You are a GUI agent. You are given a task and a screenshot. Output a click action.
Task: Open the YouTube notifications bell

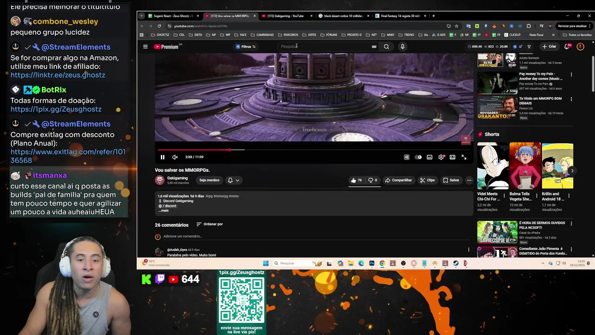pyautogui.click(x=567, y=47)
